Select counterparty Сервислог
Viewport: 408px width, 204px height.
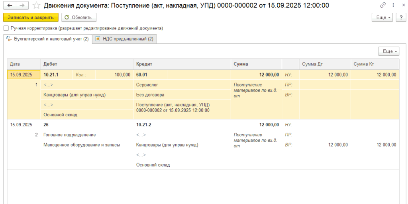point(182,84)
